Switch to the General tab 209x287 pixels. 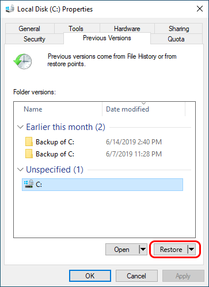29,29
